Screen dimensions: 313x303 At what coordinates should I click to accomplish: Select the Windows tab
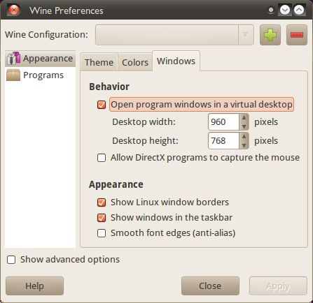coord(176,61)
